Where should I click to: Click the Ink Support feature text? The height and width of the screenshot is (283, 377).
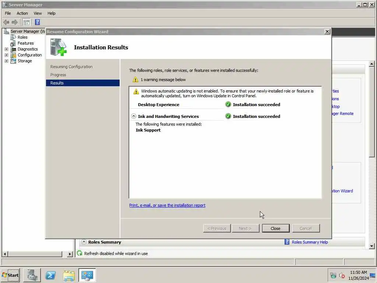pos(148,130)
